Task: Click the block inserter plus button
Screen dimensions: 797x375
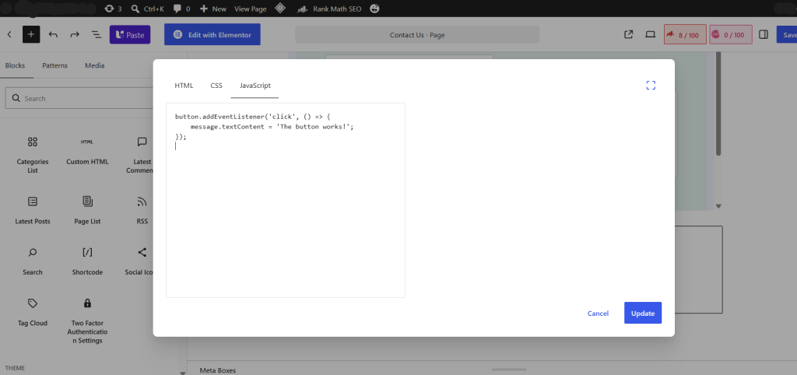Action: (31, 34)
